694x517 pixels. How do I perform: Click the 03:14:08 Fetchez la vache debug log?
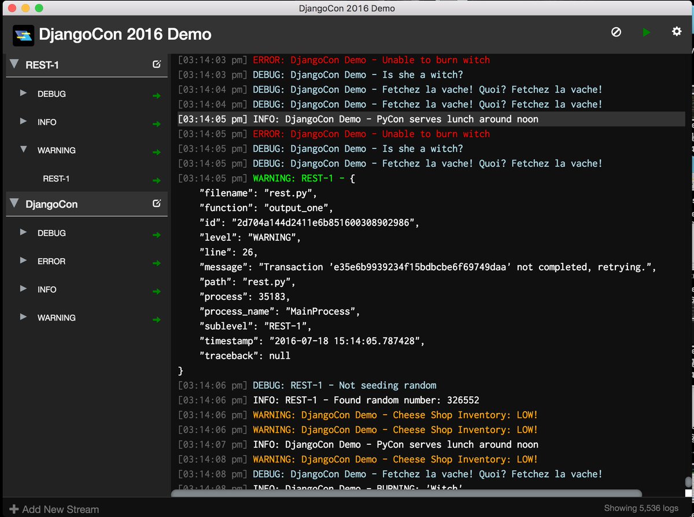(390, 474)
